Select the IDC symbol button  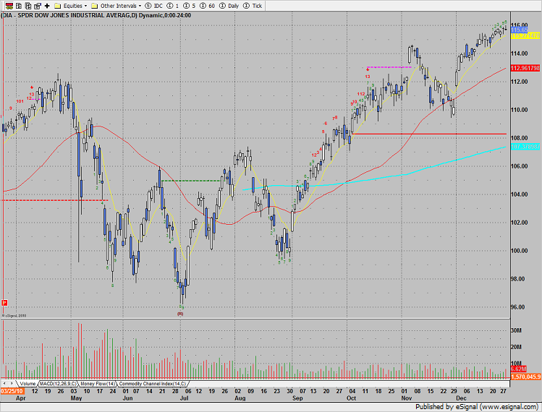[154, 6]
